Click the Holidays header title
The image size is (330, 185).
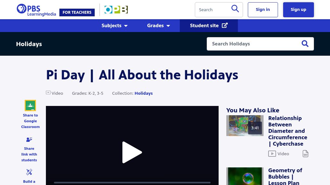pos(29,44)
